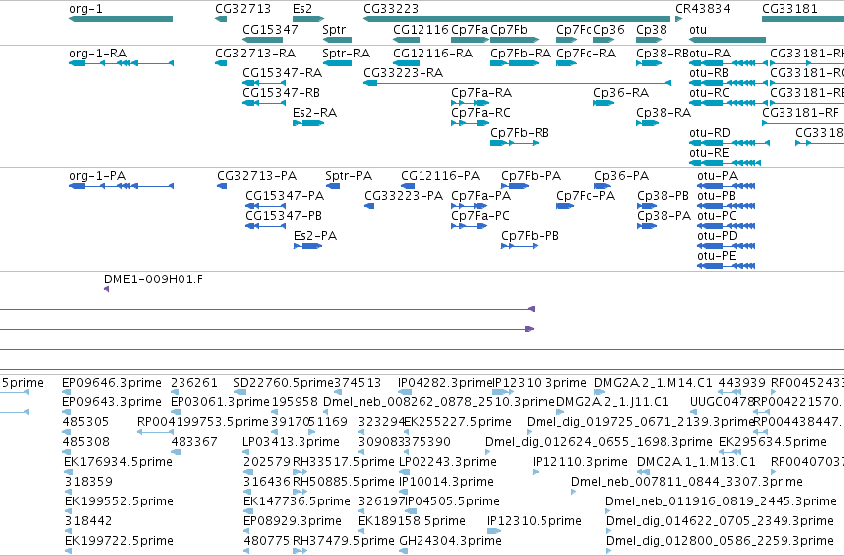Open the otu-RE transcript
This screenshot has width=844, height=556.
tap(725, 163)
